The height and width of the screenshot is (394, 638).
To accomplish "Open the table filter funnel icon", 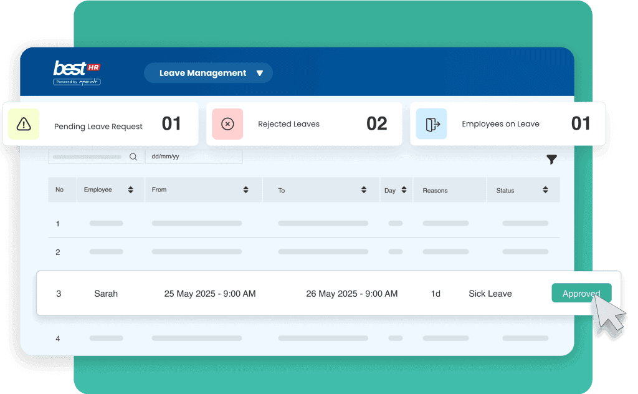I will pyautogui.click(x=551, y=160).
